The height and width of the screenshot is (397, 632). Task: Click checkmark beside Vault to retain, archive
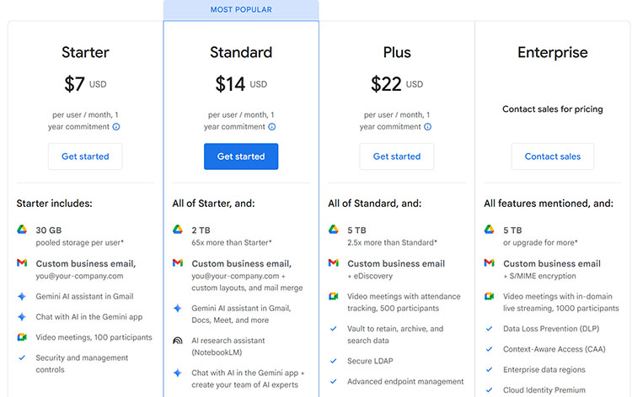[334, 329]
